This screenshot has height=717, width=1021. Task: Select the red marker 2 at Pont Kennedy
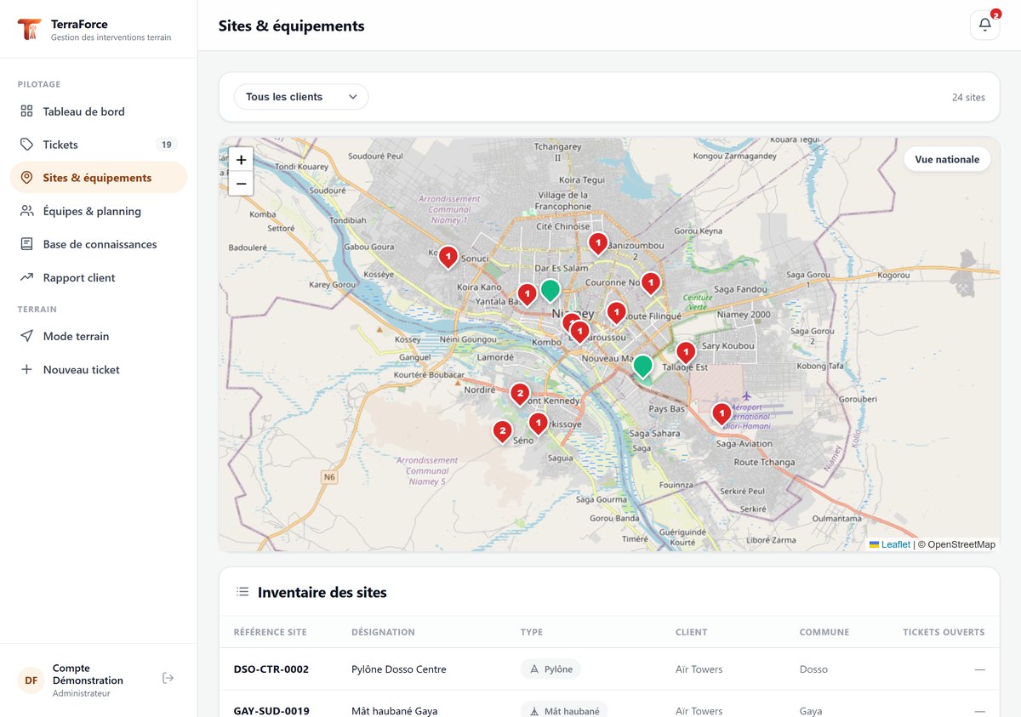point(520,394)
